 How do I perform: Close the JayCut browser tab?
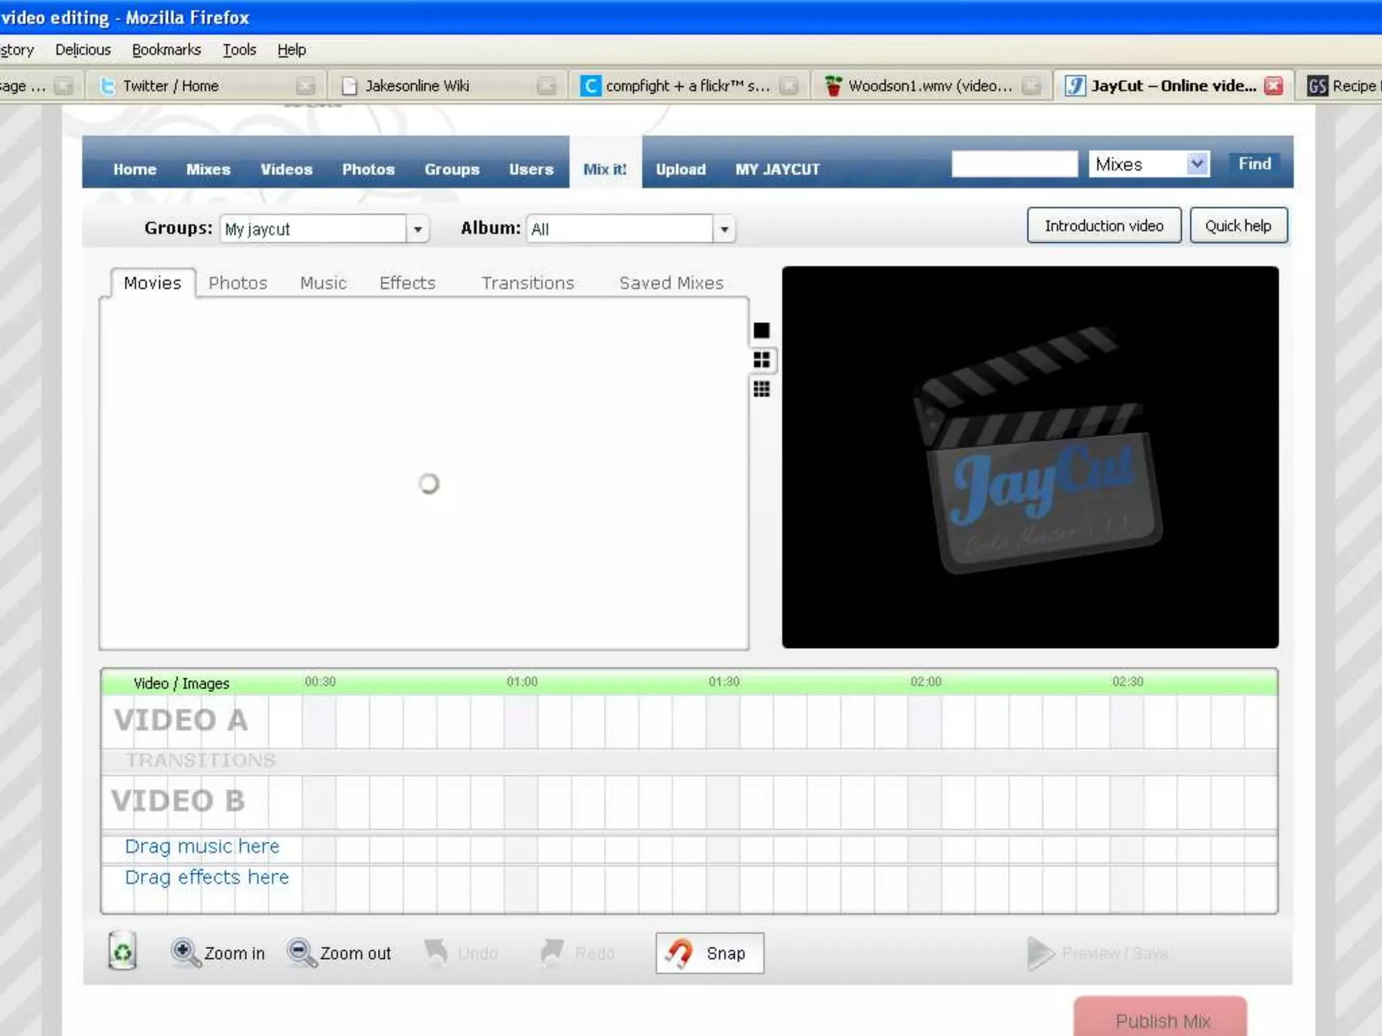pyautogui.click(x=1273, y=86)
